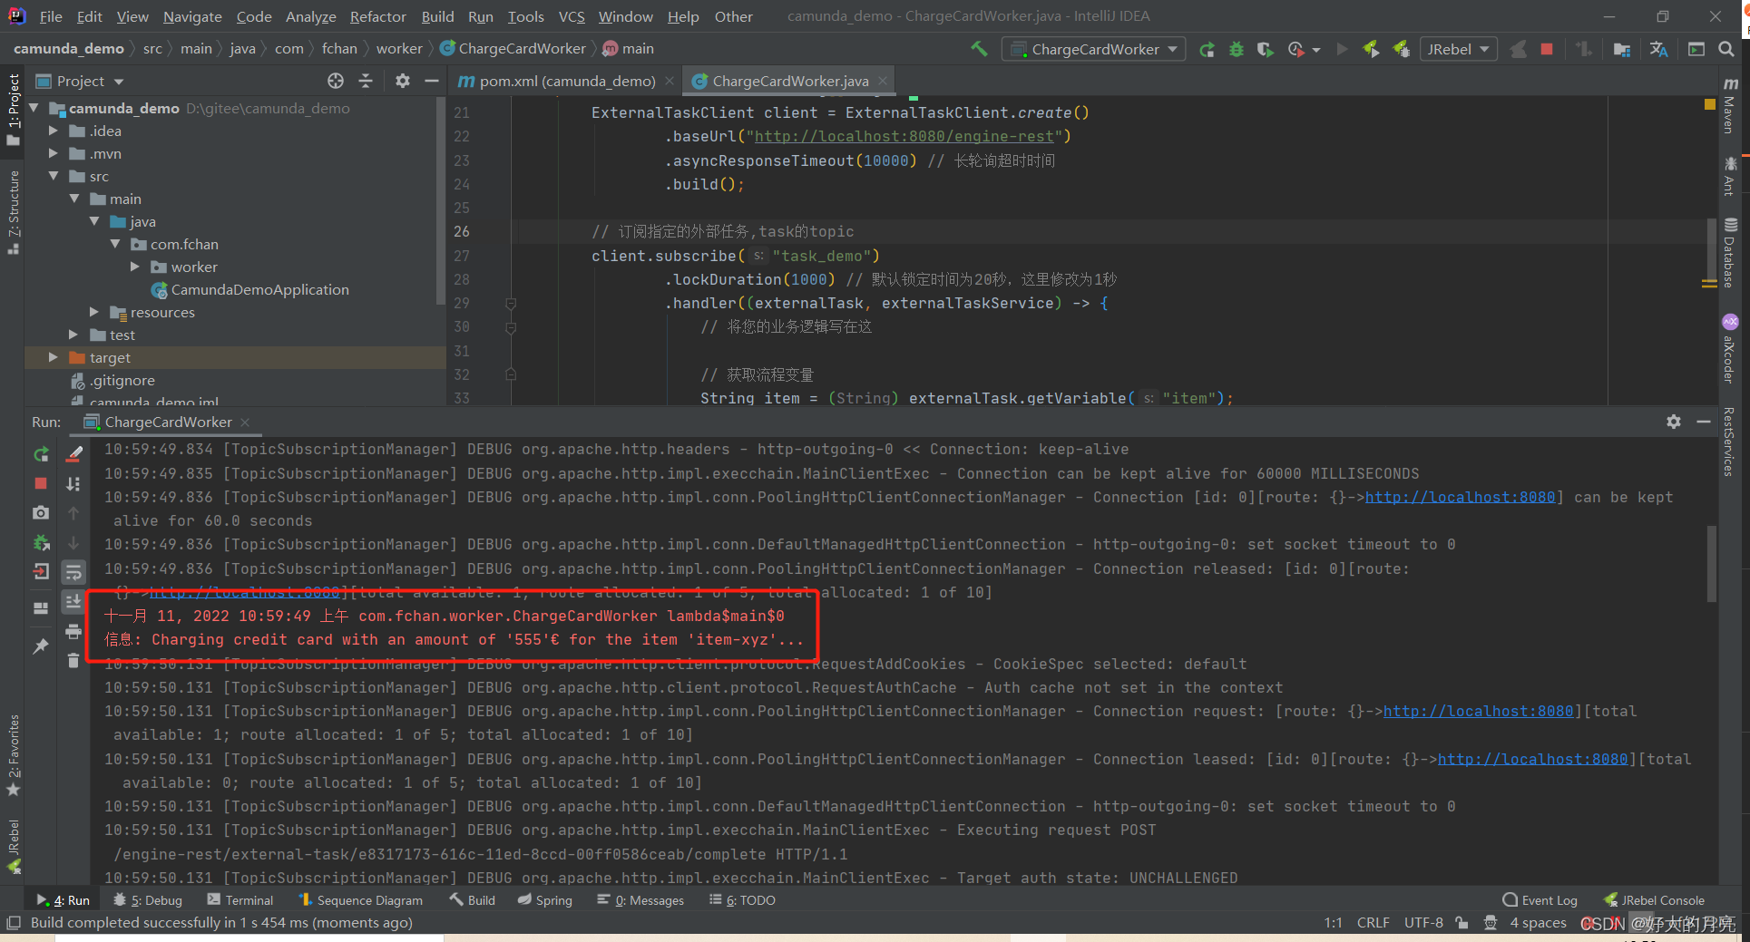Pin the Run tab
1750x942 pixels.
click(41, 646)
